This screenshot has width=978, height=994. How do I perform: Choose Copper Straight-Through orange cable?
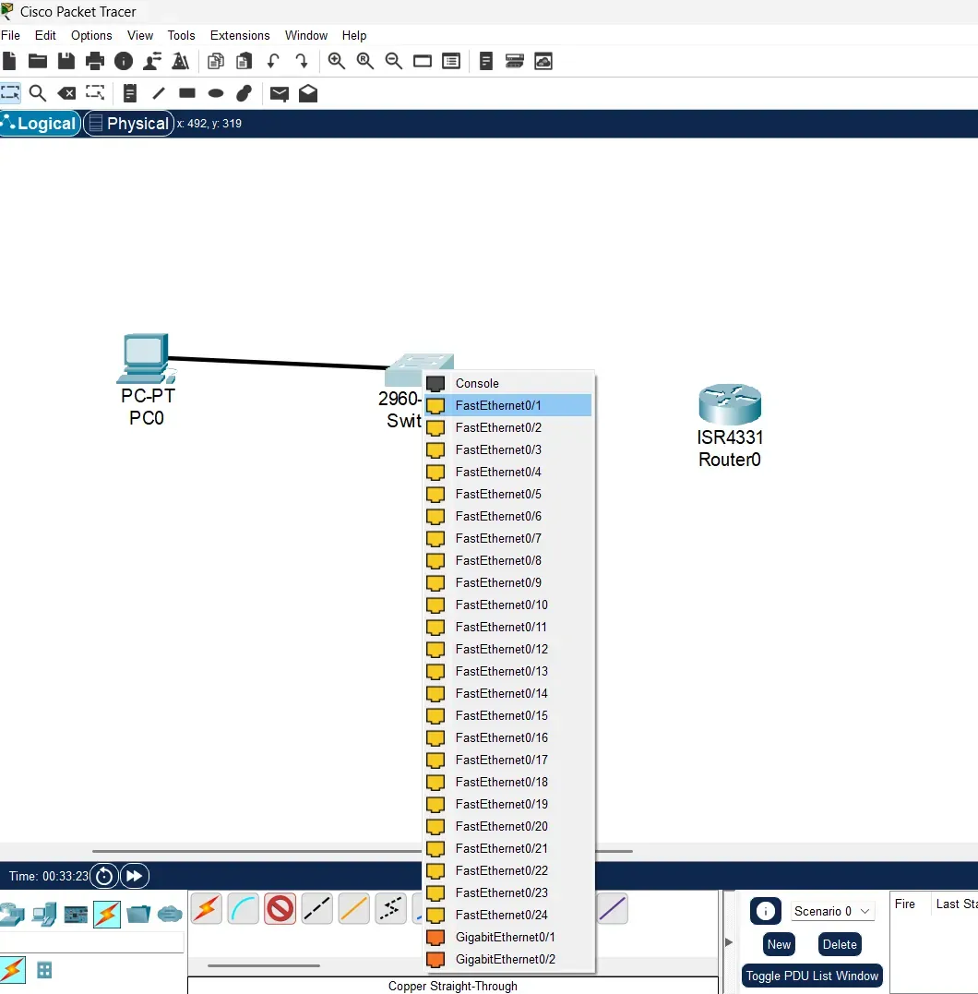coord(353,909)
